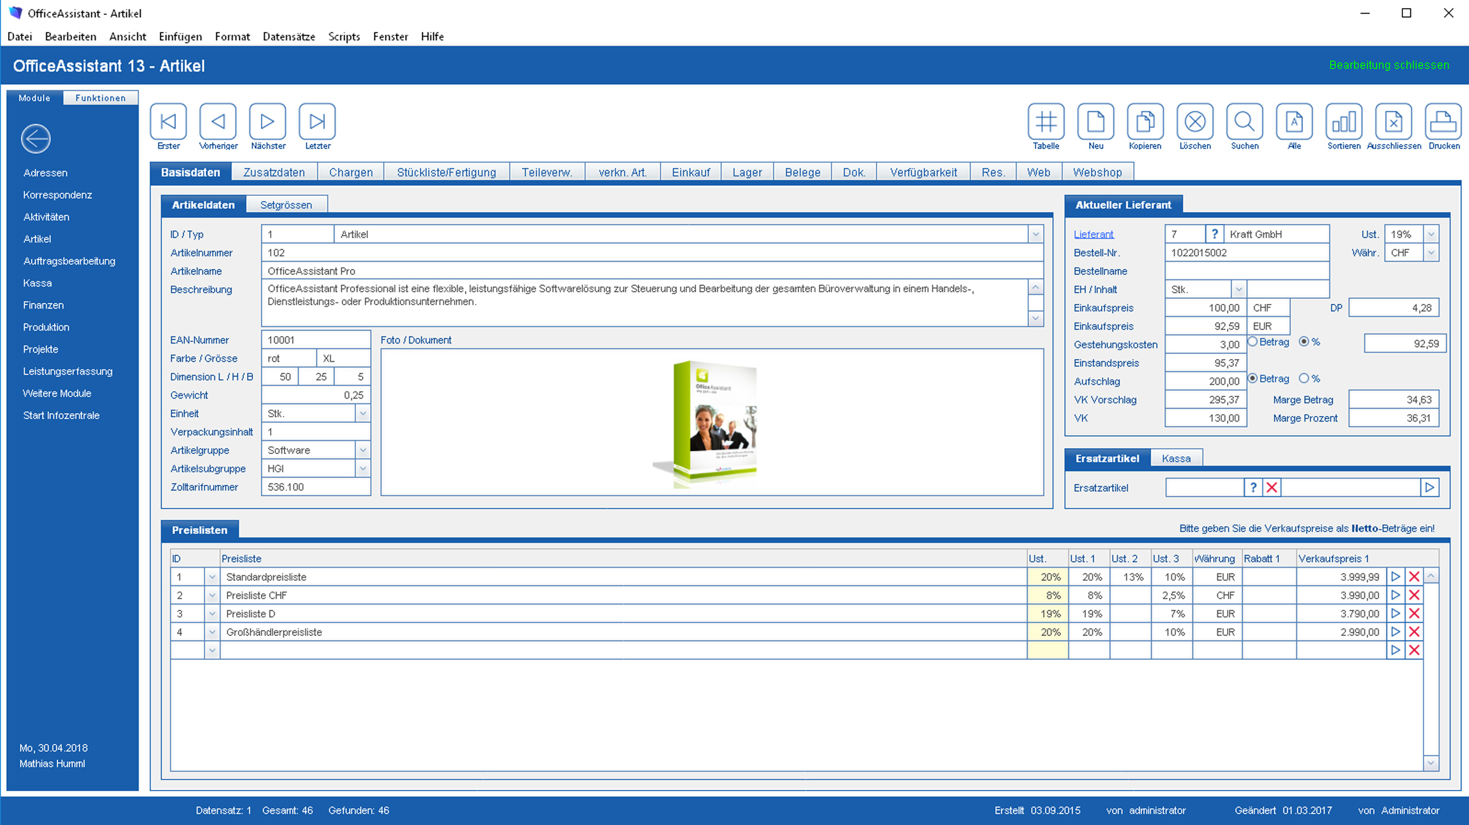Switch to the Zusatzdaten tab
Viewport: 1469px width, 825px height.
tap(274, 172)
